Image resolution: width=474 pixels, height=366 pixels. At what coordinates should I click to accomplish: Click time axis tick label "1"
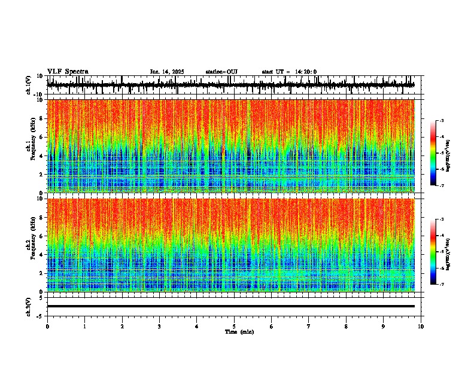pos(84,327)
